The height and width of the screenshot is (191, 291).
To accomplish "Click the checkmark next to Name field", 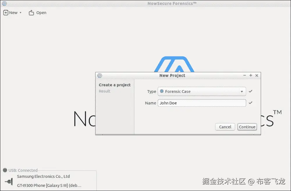I will coord(250,102).
